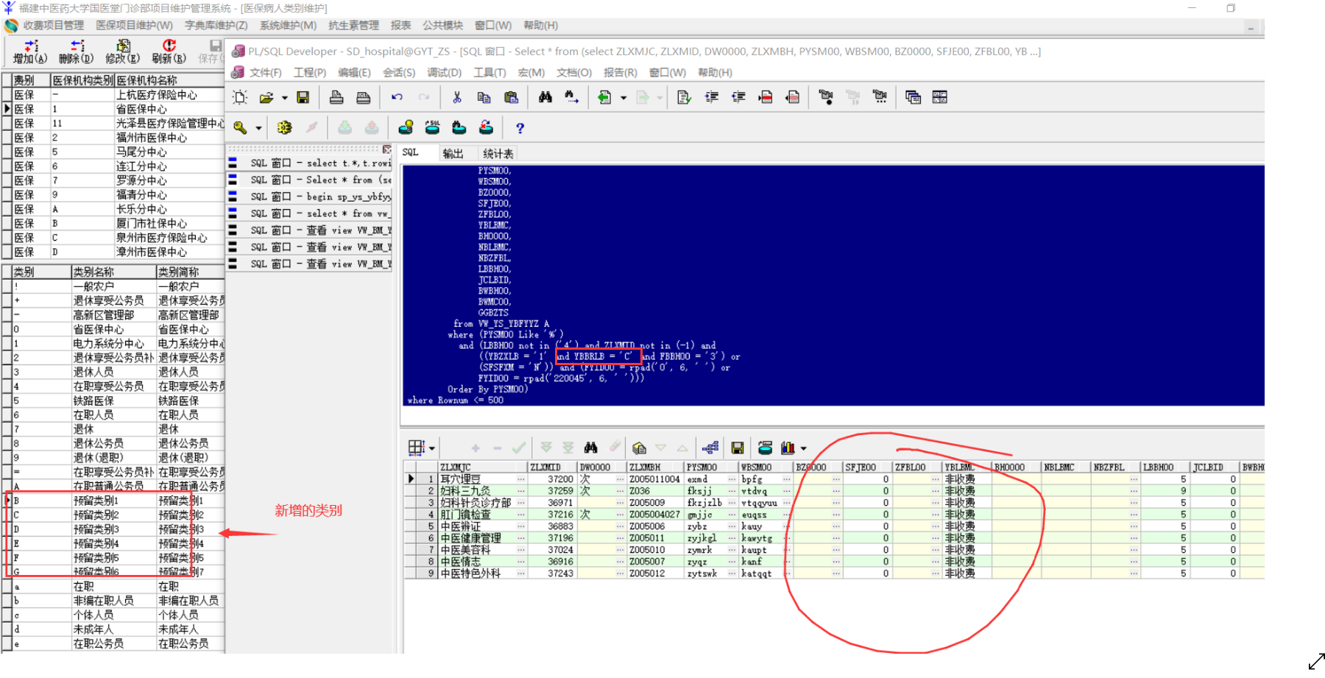Click the 增加(A) add button
This screenshot has width=1325, height=678.
(x=30, y=52)
